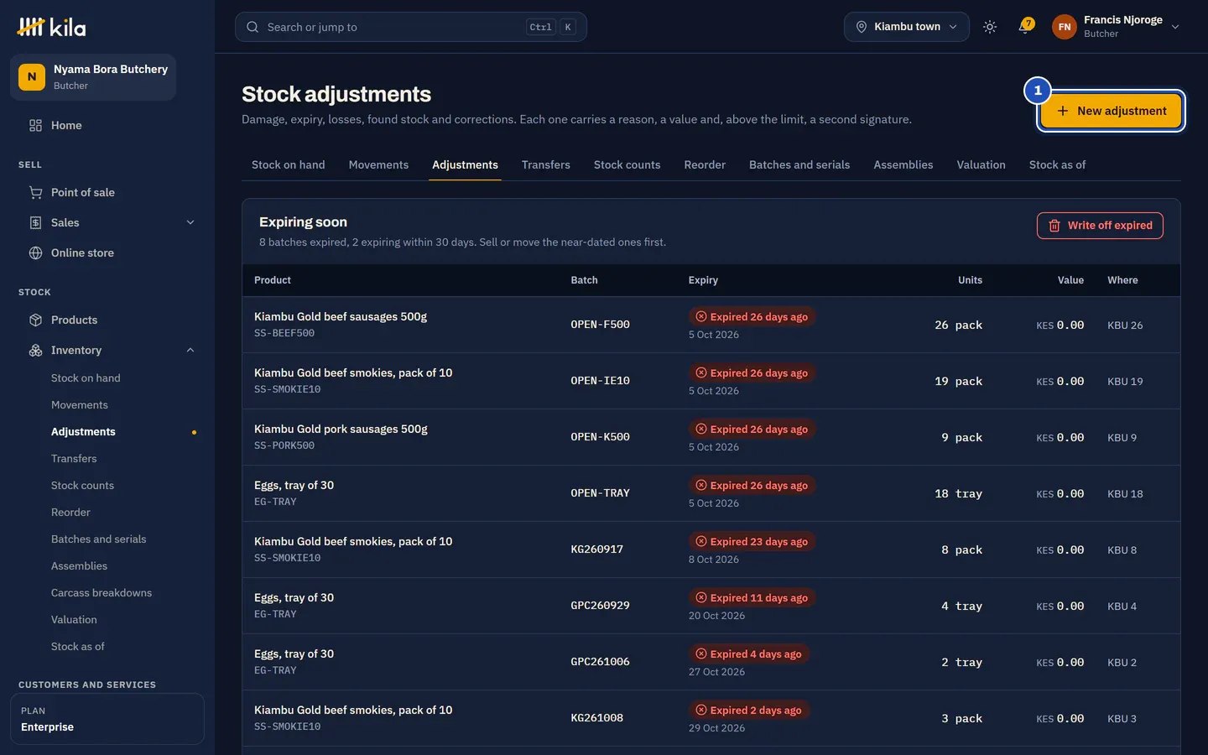Open Home from the sidebar grid icon
The height and width of the screenshot is (755, 1208).
[35, 125]
